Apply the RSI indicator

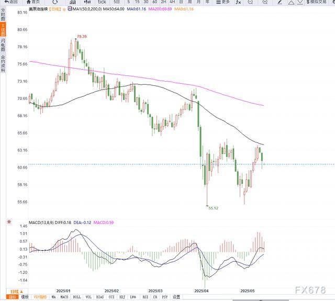pos(146,297)
